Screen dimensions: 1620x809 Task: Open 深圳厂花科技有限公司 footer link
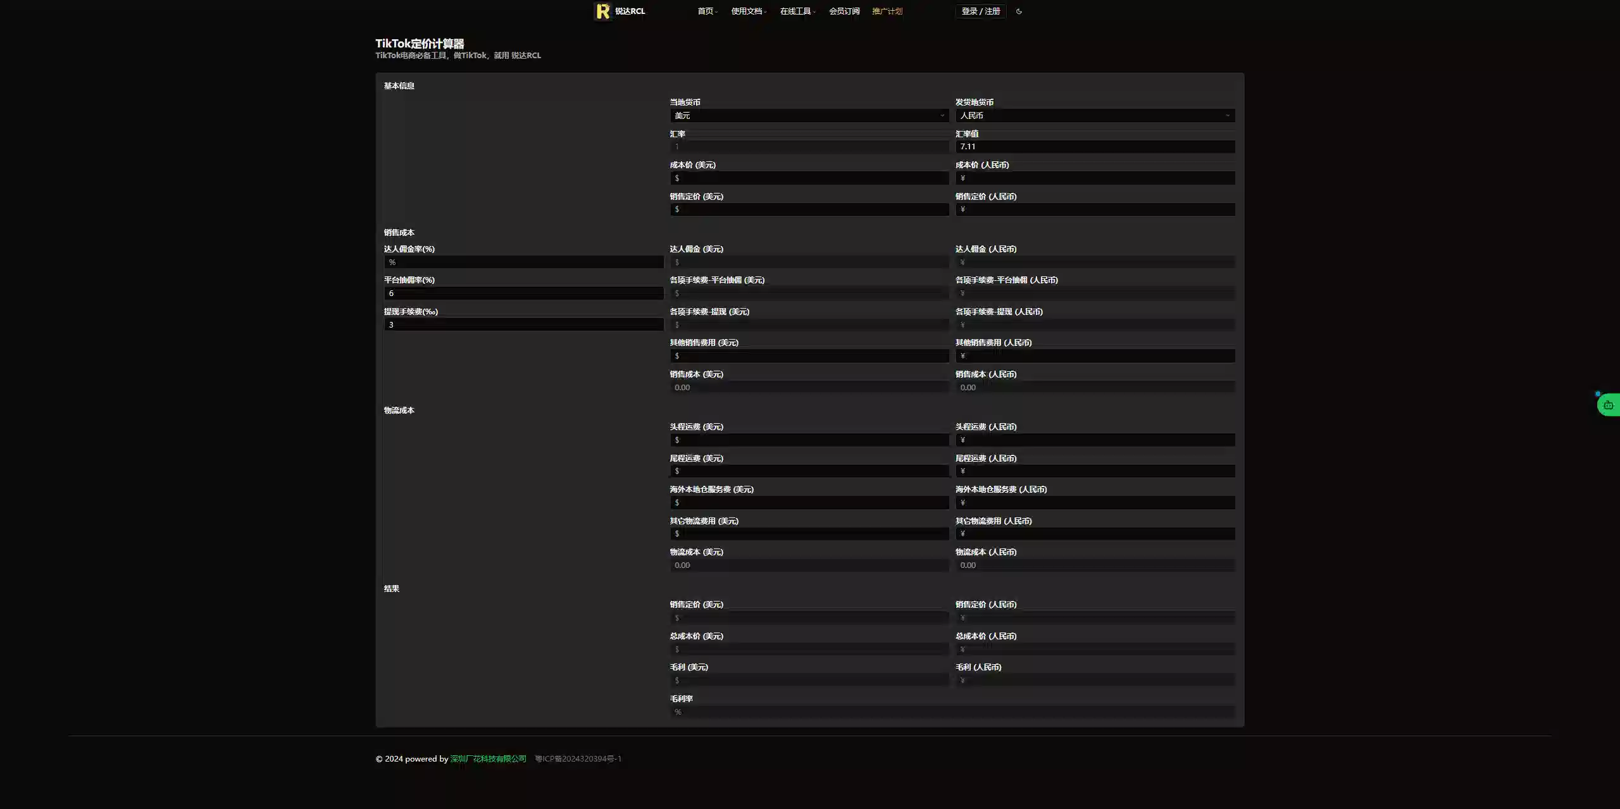(x=488, y=759)
